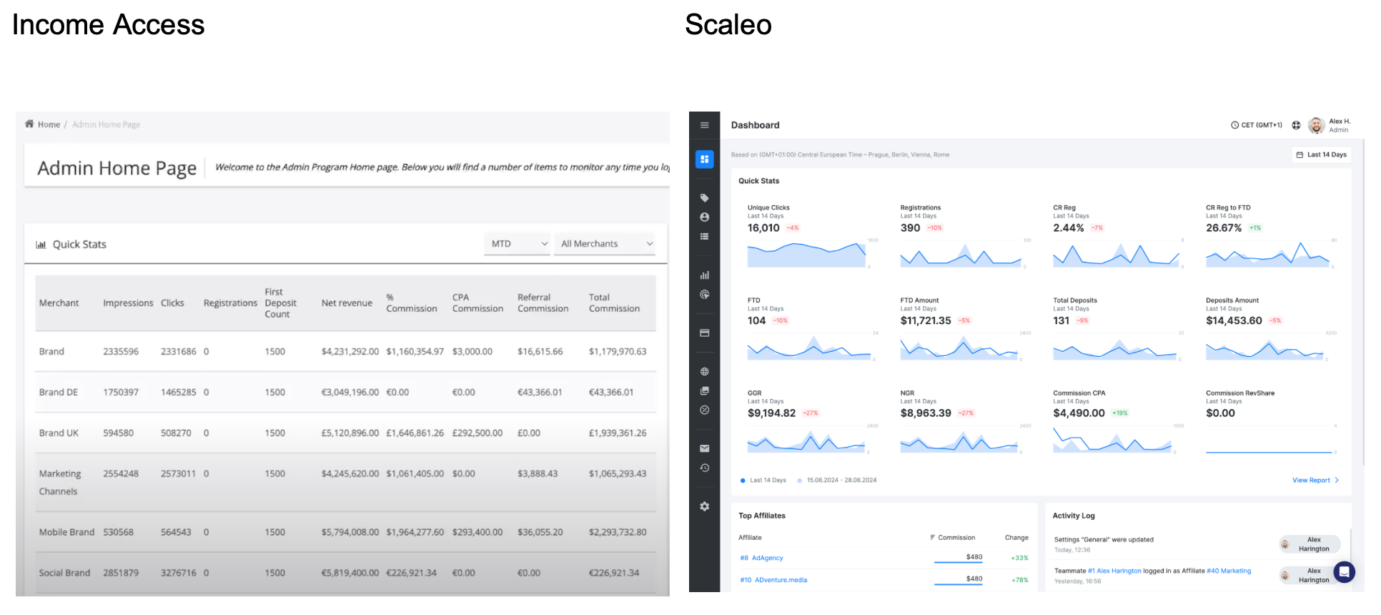This screenshot has width=1381, height=615.
Task: Open the Scaleo envelope mail sidebar icon
Action: tap(704, 448)
